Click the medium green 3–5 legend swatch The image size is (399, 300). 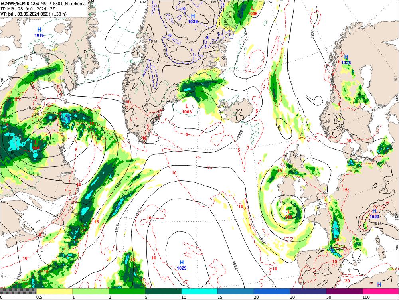[x=127, y=291]
